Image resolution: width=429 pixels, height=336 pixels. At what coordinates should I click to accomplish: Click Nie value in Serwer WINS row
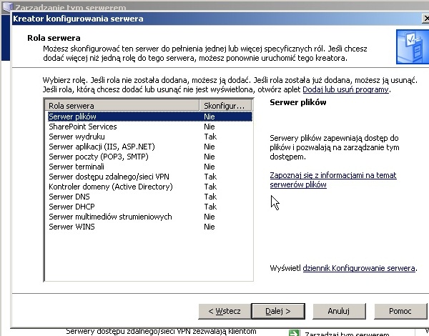point(209,227)
